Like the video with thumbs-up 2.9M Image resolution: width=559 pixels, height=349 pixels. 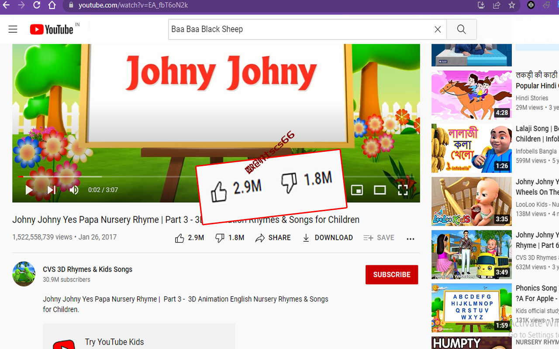190,238
